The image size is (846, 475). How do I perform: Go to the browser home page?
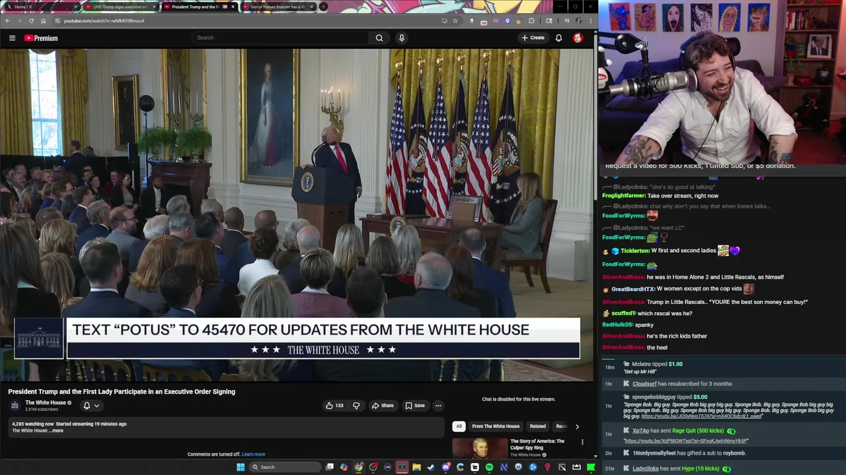click(43, 20)
